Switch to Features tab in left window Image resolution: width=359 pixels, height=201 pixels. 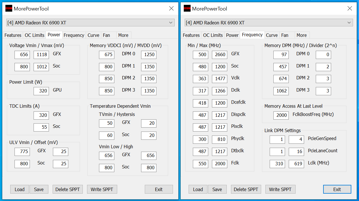[13, 35]
